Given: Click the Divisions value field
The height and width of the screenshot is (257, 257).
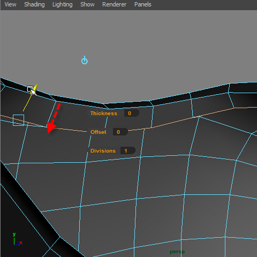Looking at the screenshot, I should [128, 150].
